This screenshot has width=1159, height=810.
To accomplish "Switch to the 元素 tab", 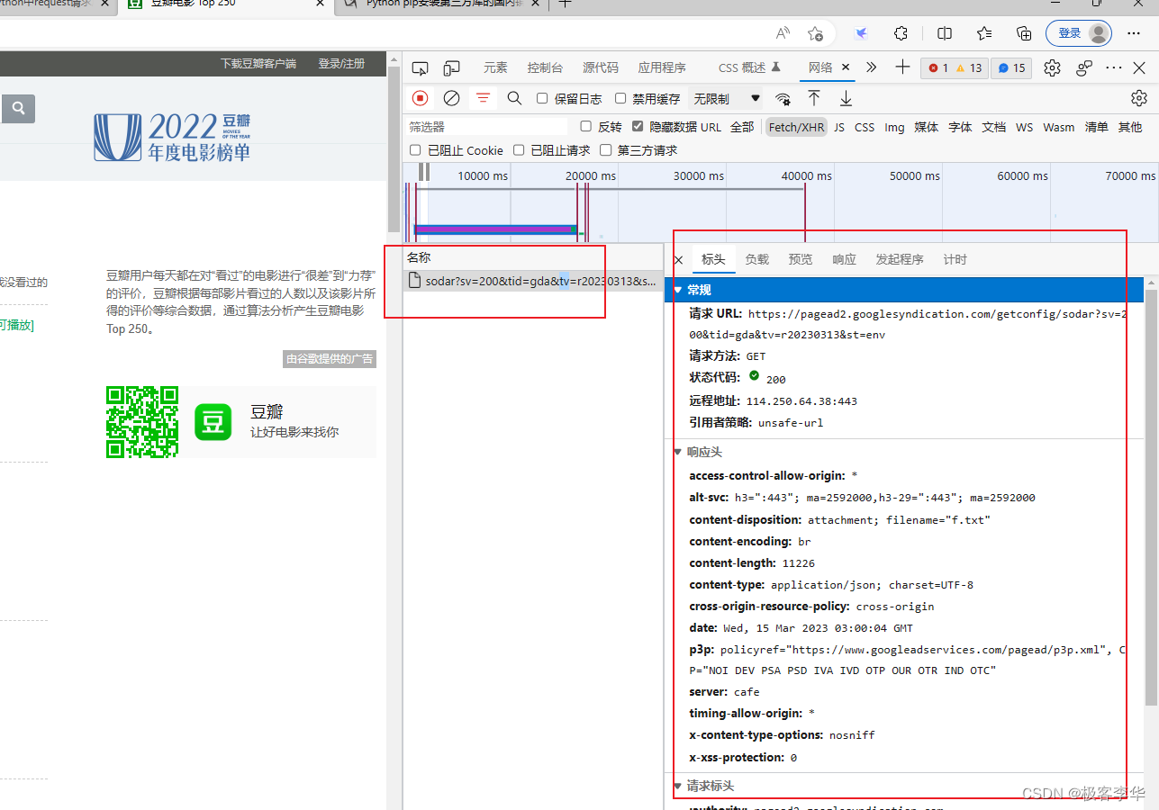I will pyautogui.click(x=495, y=67).
